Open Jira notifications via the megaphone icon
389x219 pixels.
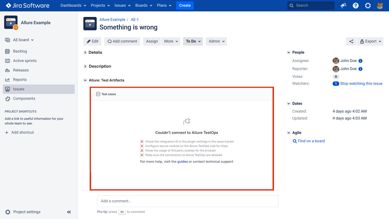click(343, 6)
